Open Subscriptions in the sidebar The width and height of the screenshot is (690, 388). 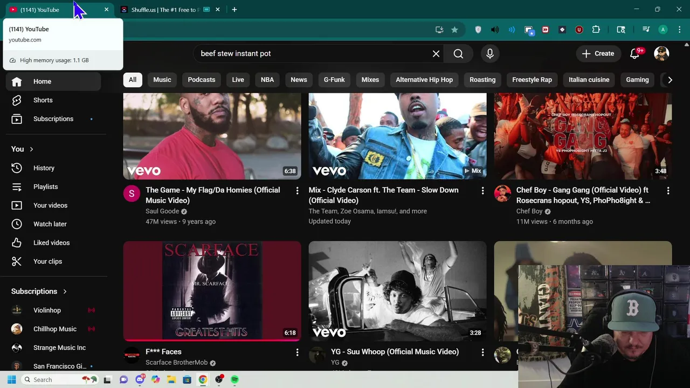click(x=53, y=119)
